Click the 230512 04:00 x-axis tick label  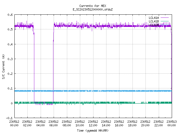point(40,124)
